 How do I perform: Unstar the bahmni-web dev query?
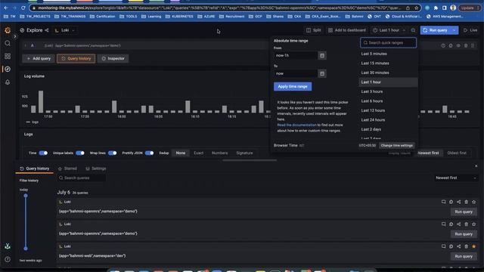(x=474, y=246)
